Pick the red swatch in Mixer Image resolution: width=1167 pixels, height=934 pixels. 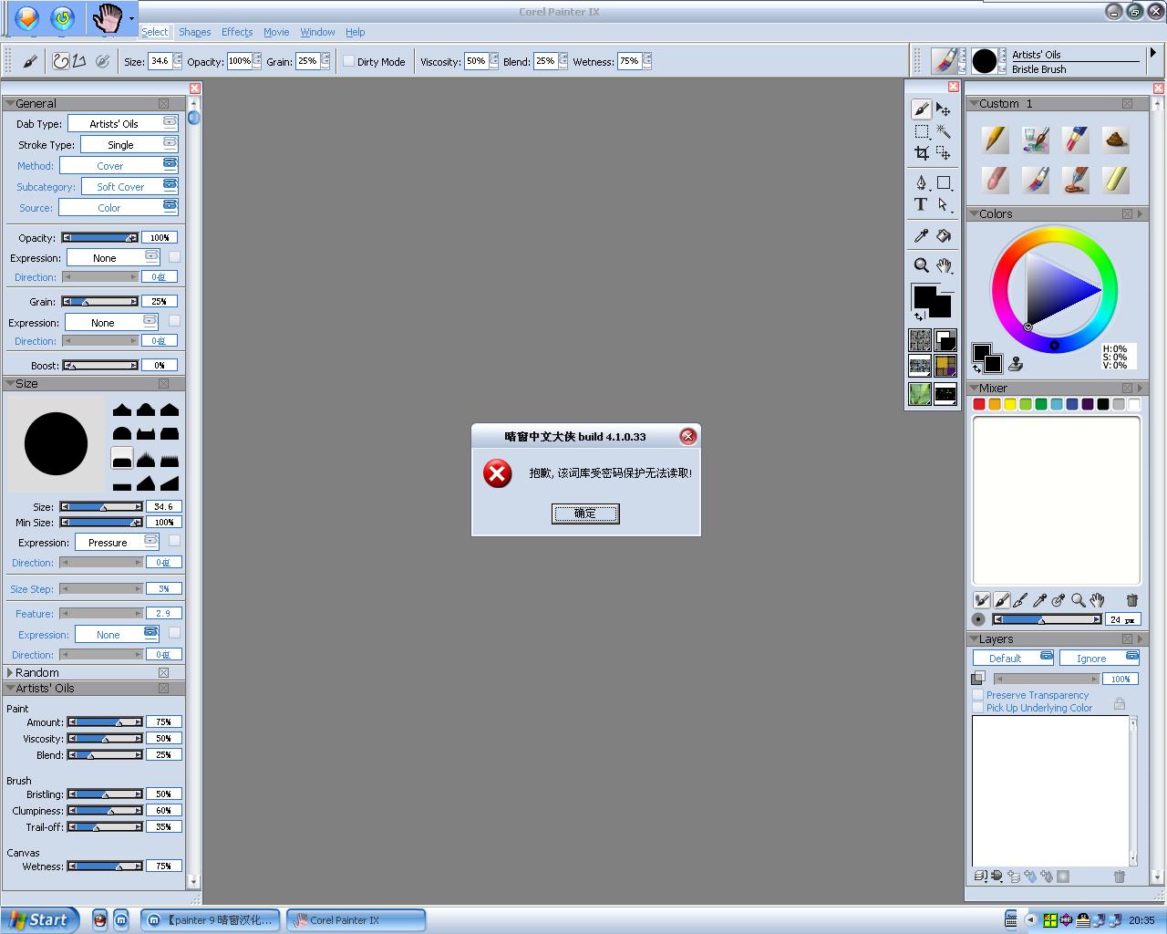[979, 404]
